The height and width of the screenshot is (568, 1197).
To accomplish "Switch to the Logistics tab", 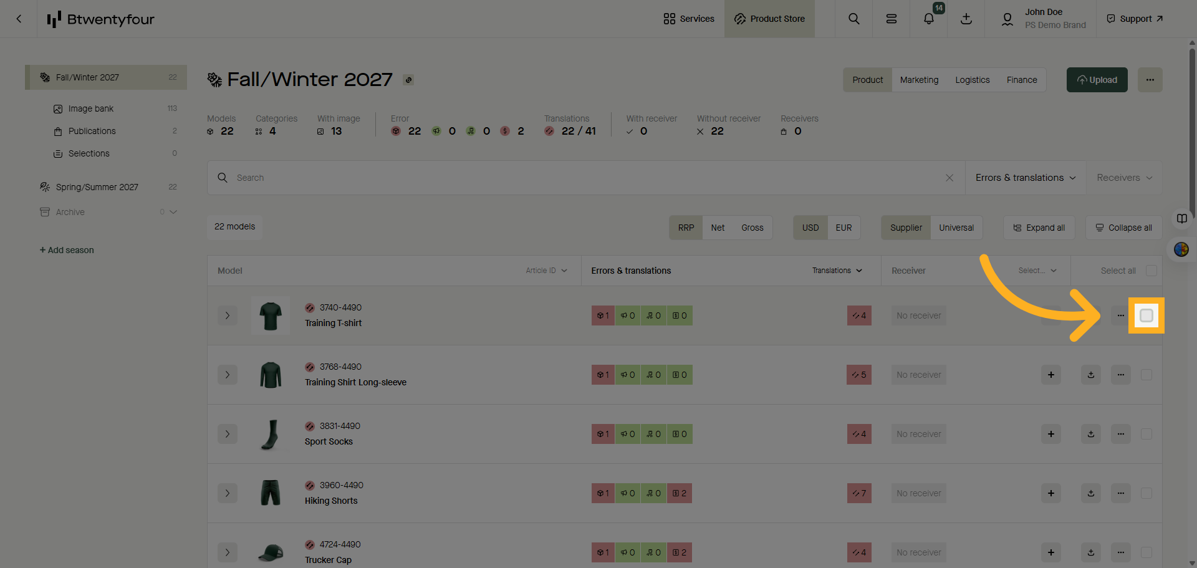I will tap(973, 80).
